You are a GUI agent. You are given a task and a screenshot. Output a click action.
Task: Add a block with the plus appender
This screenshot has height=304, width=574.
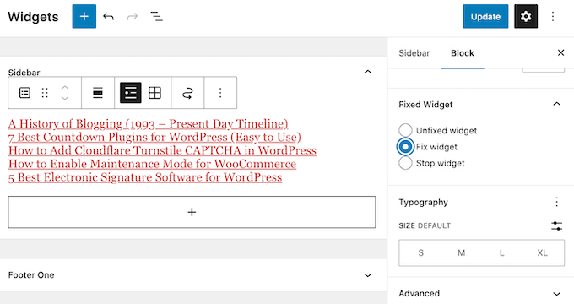[x=192, y=212]
